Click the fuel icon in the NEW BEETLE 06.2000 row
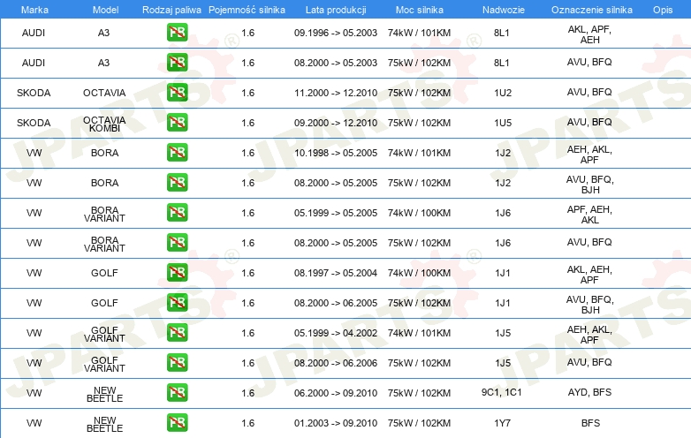The height and width of the screenshot is (438, 691). click(177, 392)
